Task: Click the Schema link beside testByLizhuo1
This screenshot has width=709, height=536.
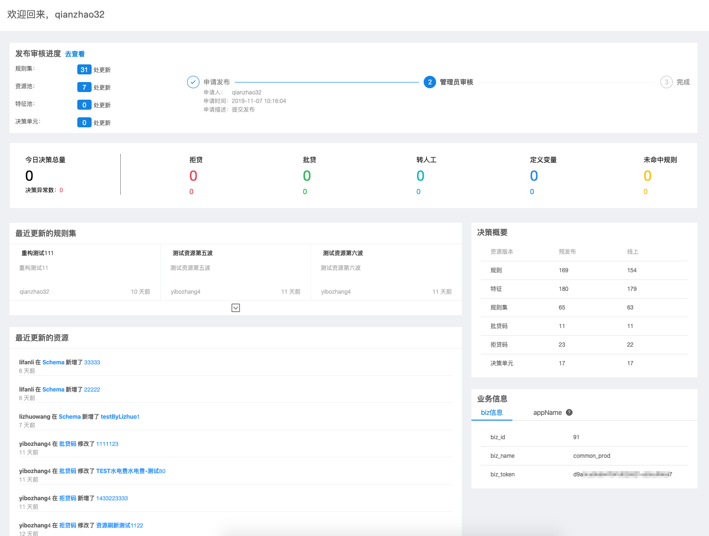Action: click(x=70, y=417)
